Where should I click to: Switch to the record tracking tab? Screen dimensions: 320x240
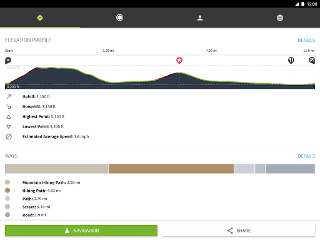119,17
